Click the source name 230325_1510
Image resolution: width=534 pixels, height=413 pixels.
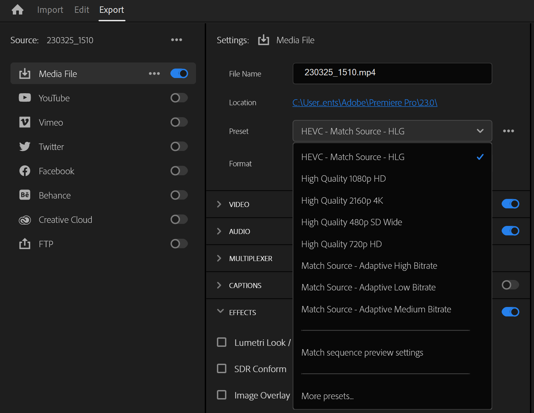point(70,40)
